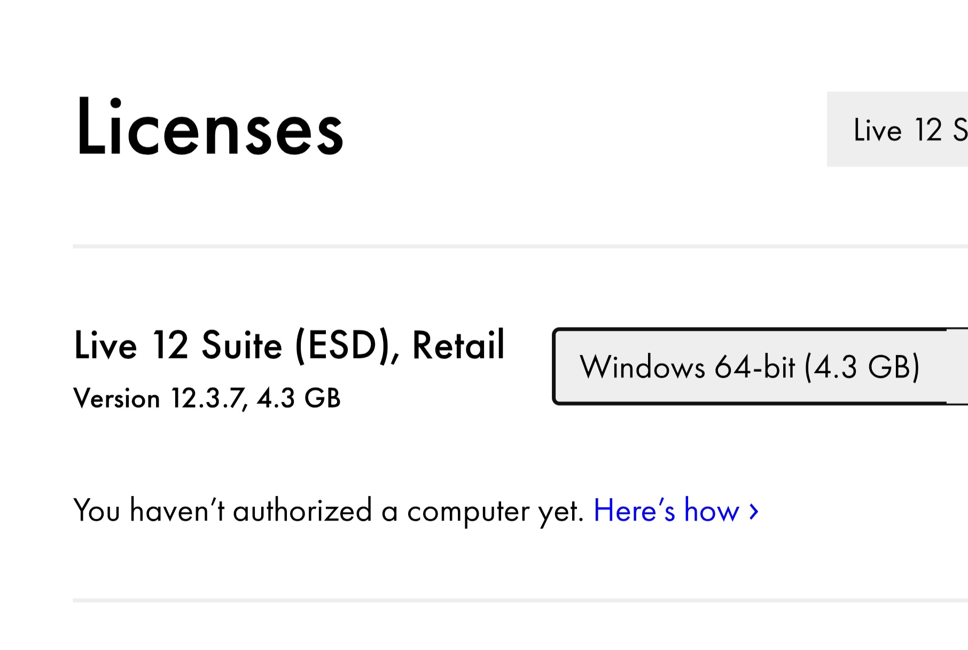Click the "Suite" word in the license title
The height and width of the screenshot is (650, 968).
coord(241,346)
